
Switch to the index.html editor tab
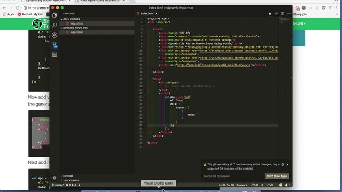point(147,14)
